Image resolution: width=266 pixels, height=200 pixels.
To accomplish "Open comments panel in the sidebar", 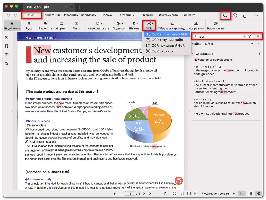I will [6, 55].
